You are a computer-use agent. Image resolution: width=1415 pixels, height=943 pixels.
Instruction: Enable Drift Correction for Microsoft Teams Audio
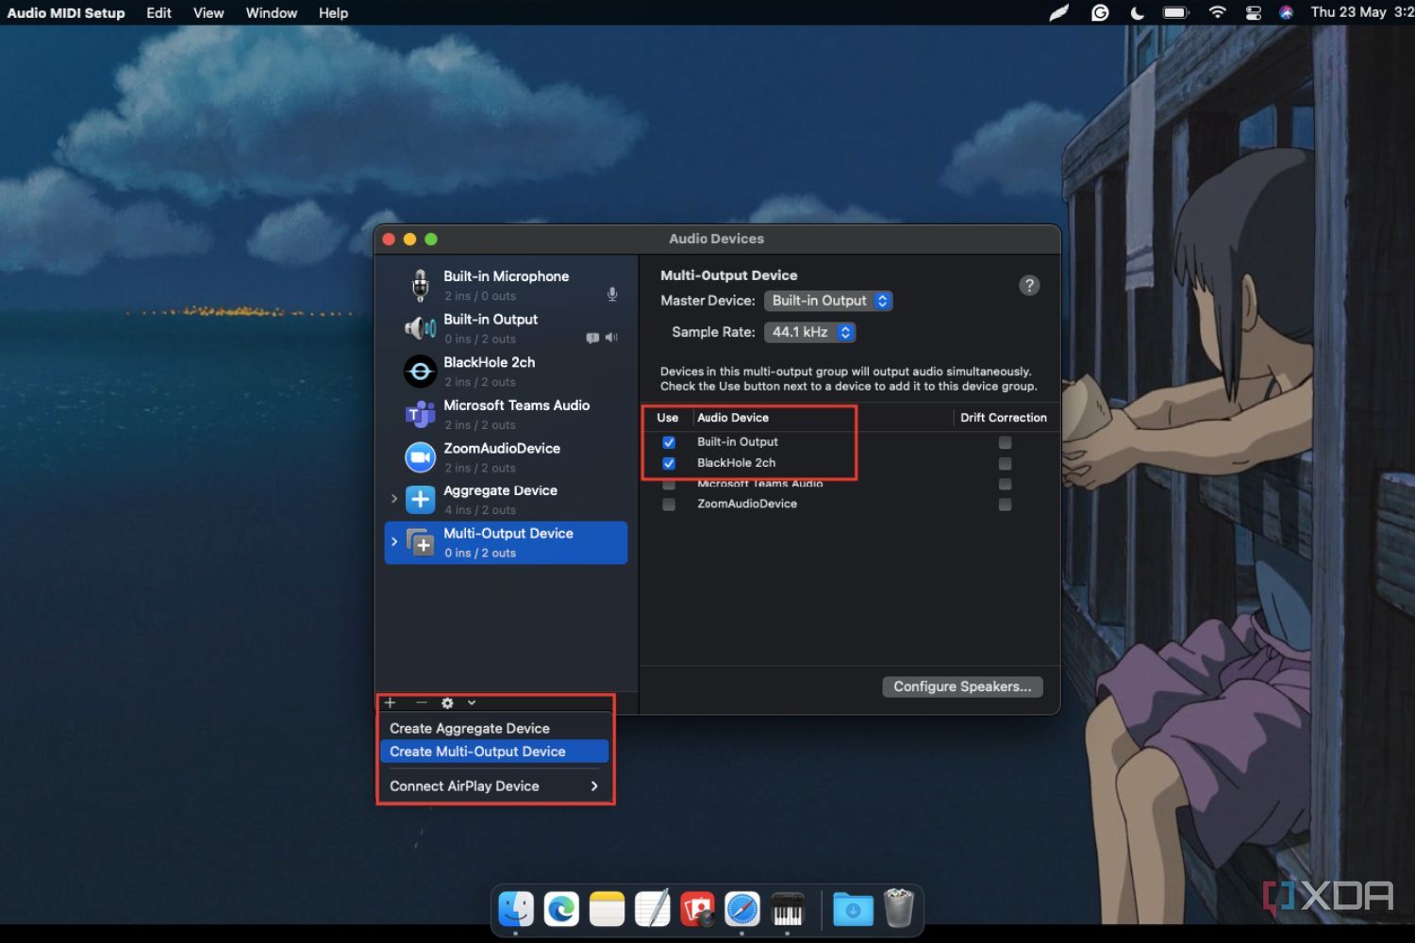[x=1005, y=484]
